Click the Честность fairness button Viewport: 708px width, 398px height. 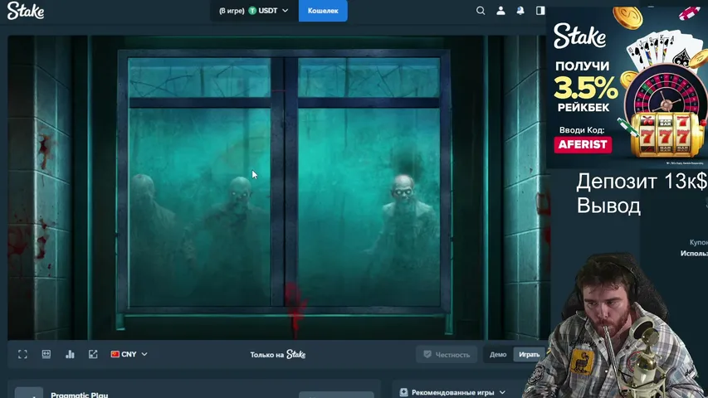pos(447,355)
